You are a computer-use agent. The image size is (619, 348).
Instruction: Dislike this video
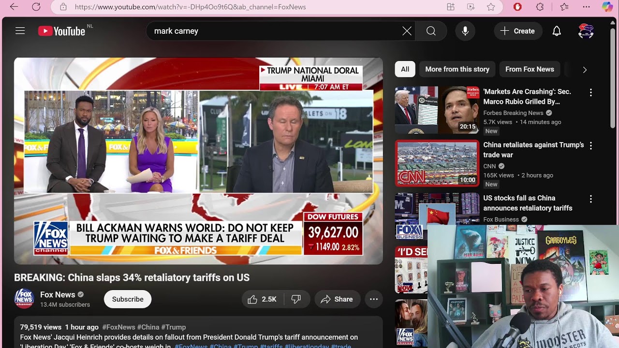coord(296,299)
